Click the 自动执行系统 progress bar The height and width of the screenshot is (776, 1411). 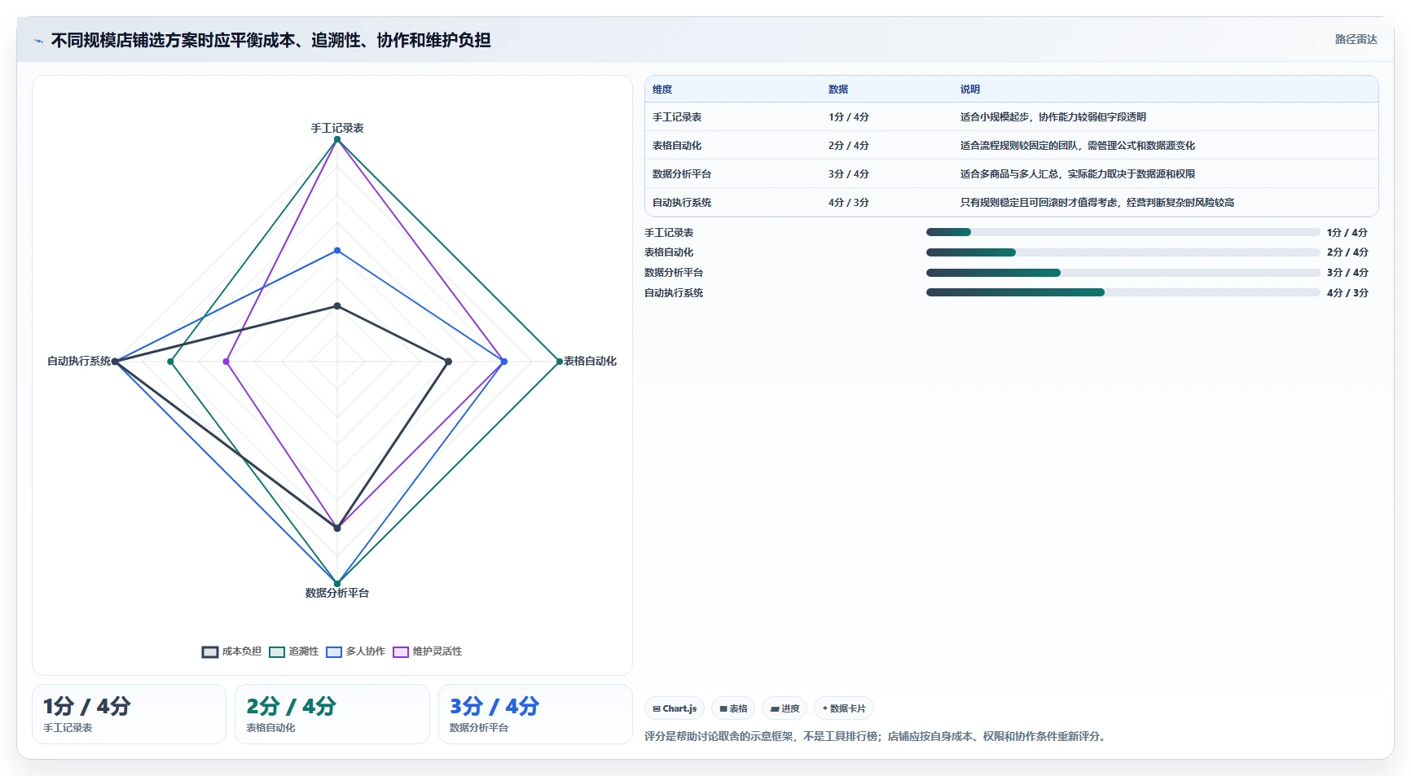[x=1123, y=292]
